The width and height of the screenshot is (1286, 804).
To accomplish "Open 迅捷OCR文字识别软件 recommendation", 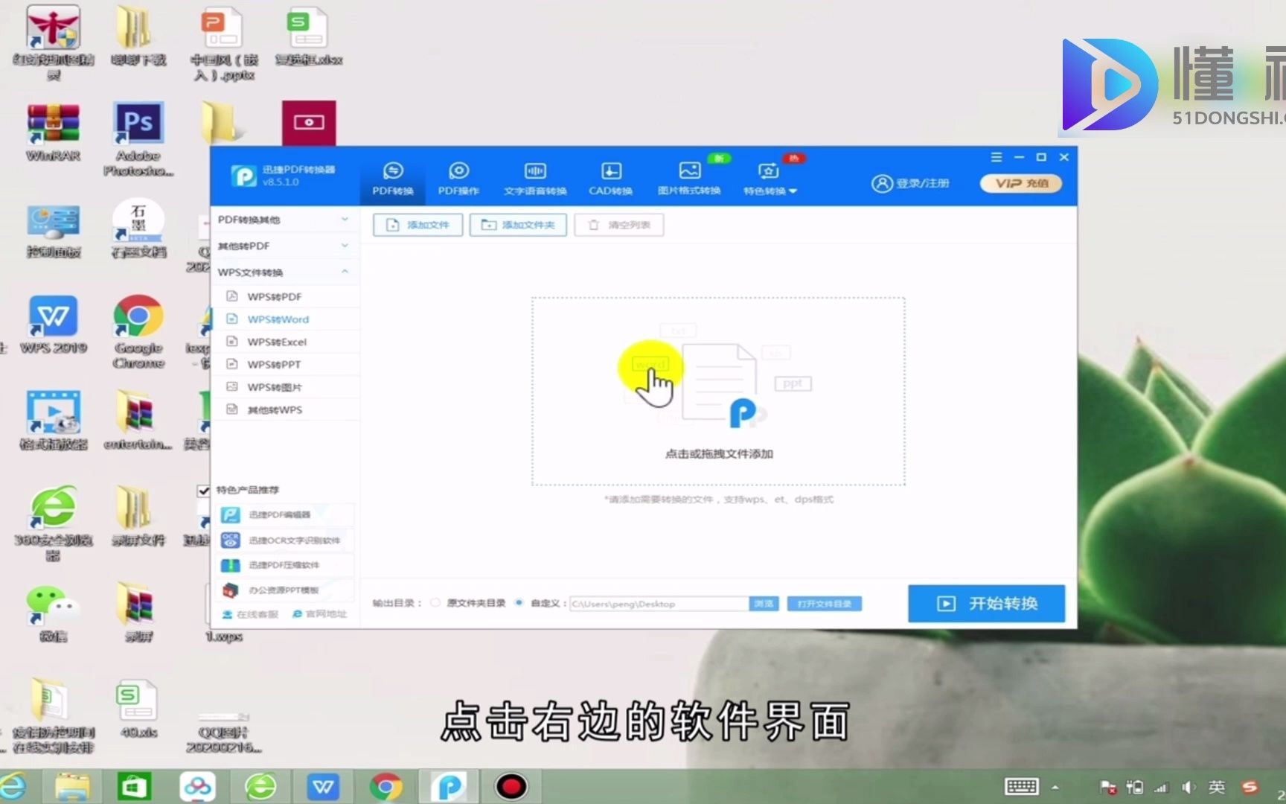I will tap(286, 540).
